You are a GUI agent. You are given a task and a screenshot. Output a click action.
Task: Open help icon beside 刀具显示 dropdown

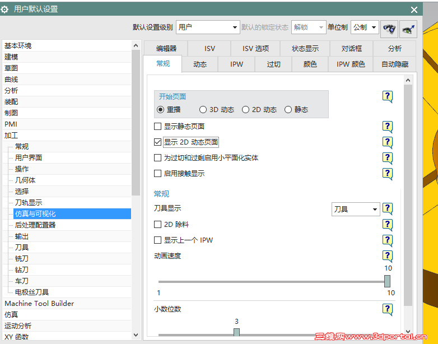tap(388, 209)
